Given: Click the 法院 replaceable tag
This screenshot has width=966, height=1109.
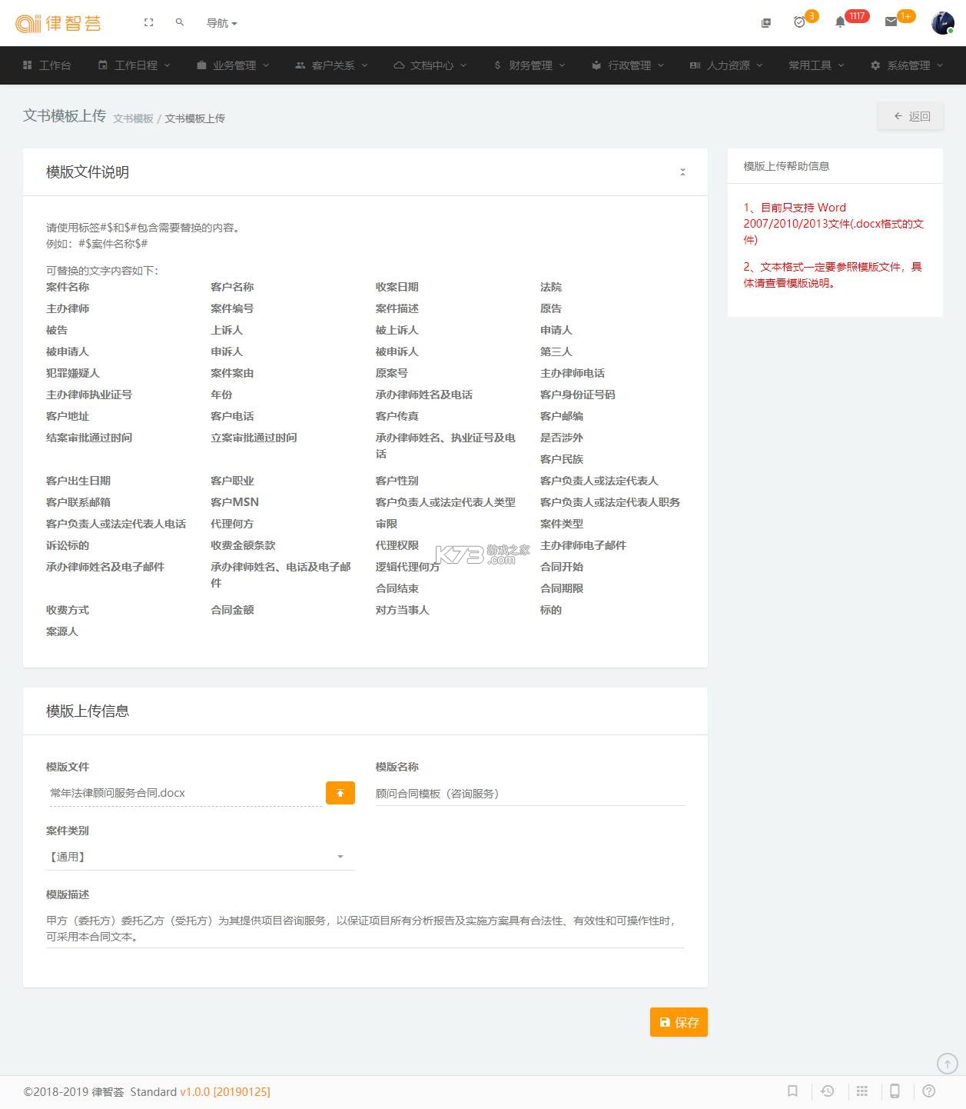Looking at the screenshot, I should [551, 287].
